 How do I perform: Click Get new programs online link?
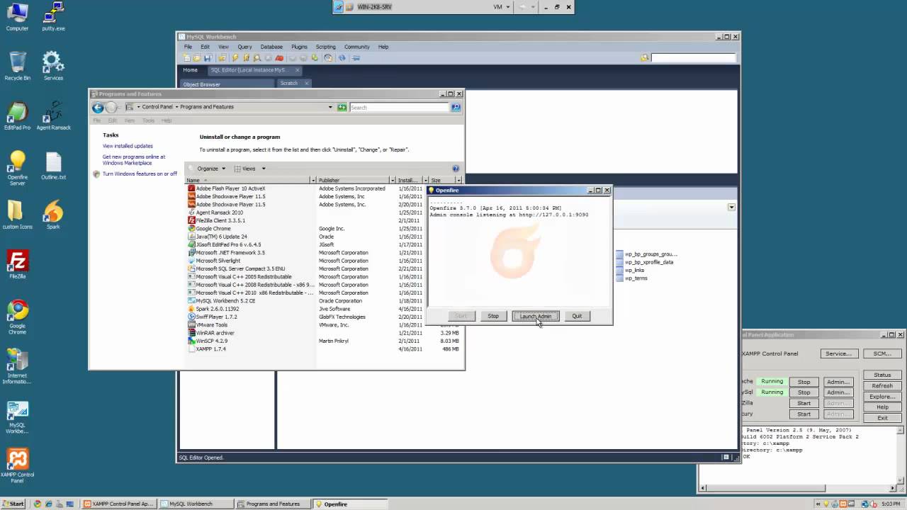[134, 160]
